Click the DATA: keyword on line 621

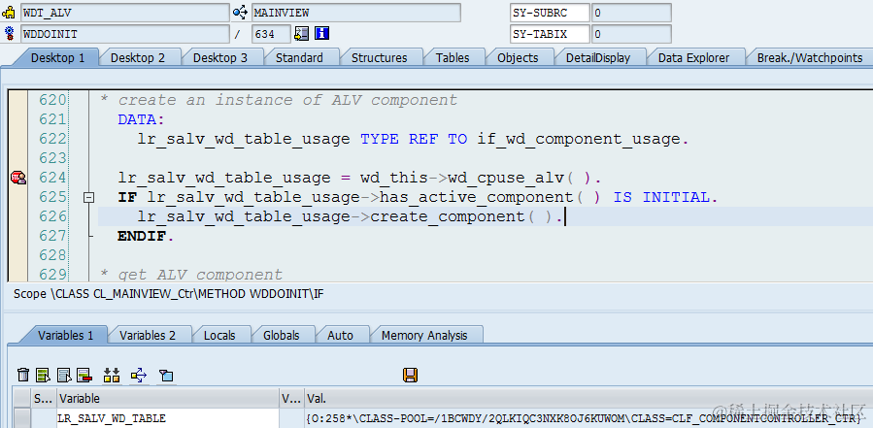142,119
